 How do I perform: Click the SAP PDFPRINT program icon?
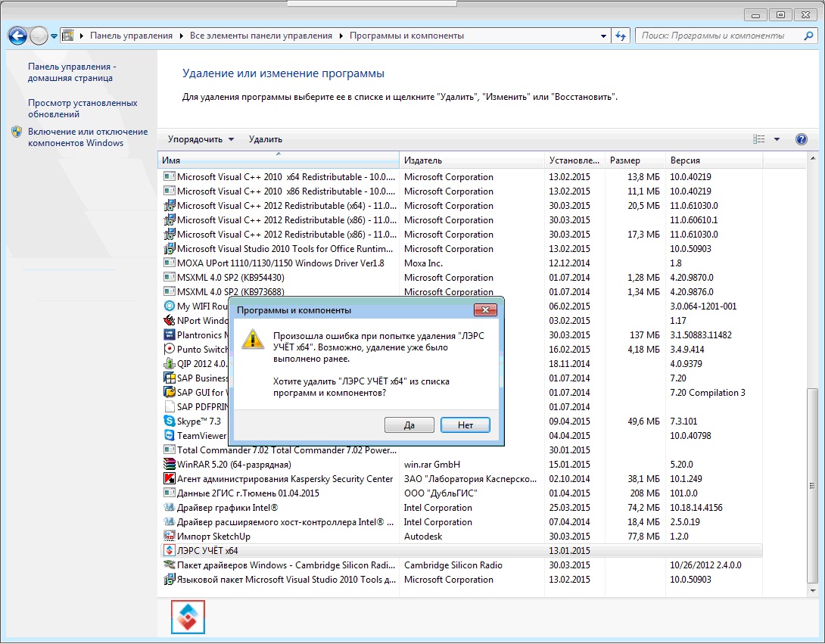[170, 406]
